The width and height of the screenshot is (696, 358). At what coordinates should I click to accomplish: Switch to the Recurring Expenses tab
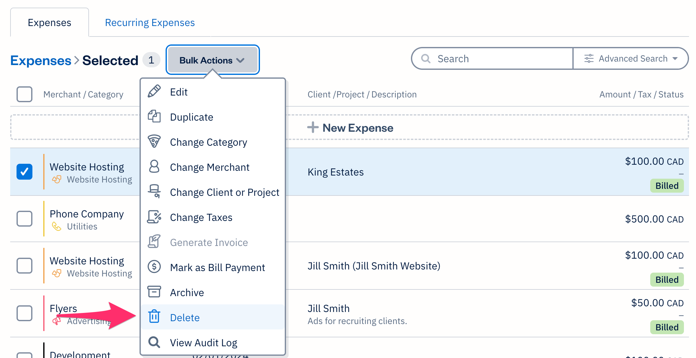pyautogui.click(x=150, y=22)
